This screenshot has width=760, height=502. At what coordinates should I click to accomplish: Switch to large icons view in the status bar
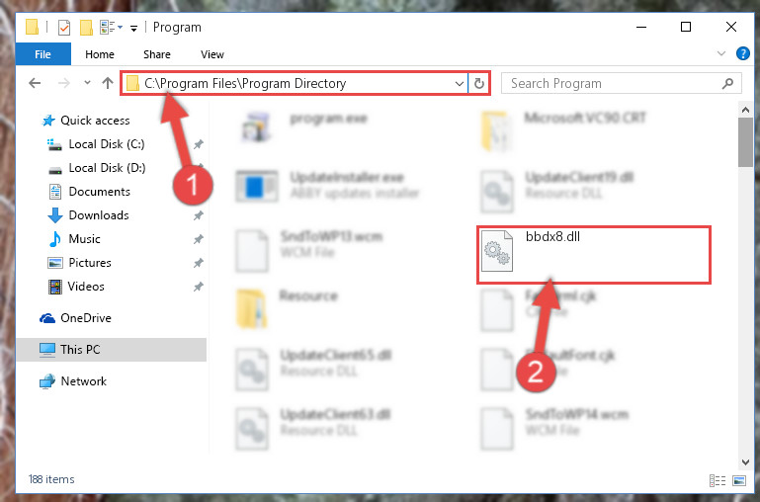click(x=739, y=480)
